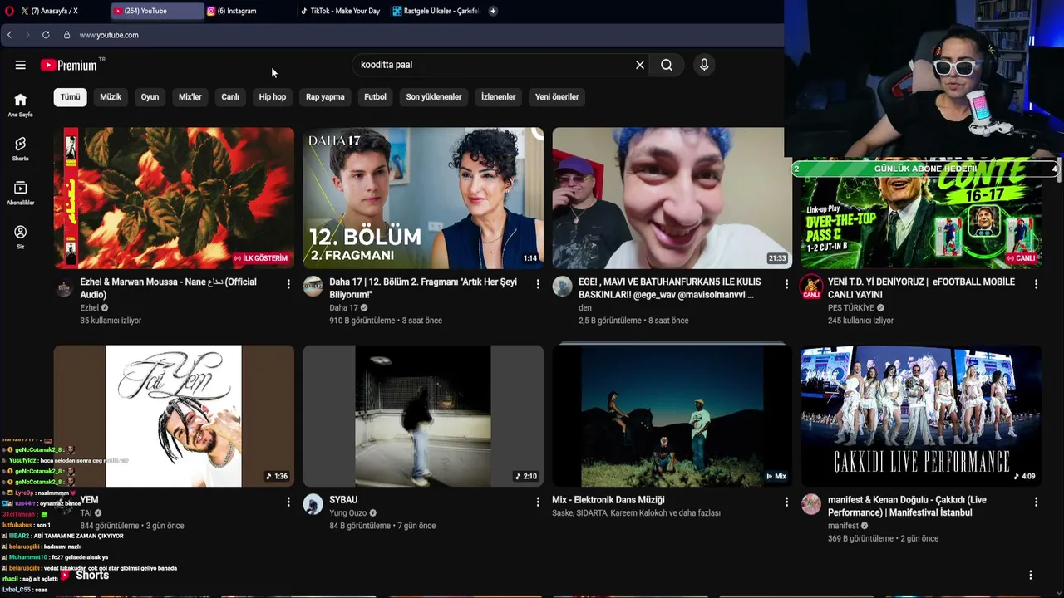The height and width of the screenshot is (598, 1064).
Task: Switch to the TikTok browser tab
Action: pos(341,11)
